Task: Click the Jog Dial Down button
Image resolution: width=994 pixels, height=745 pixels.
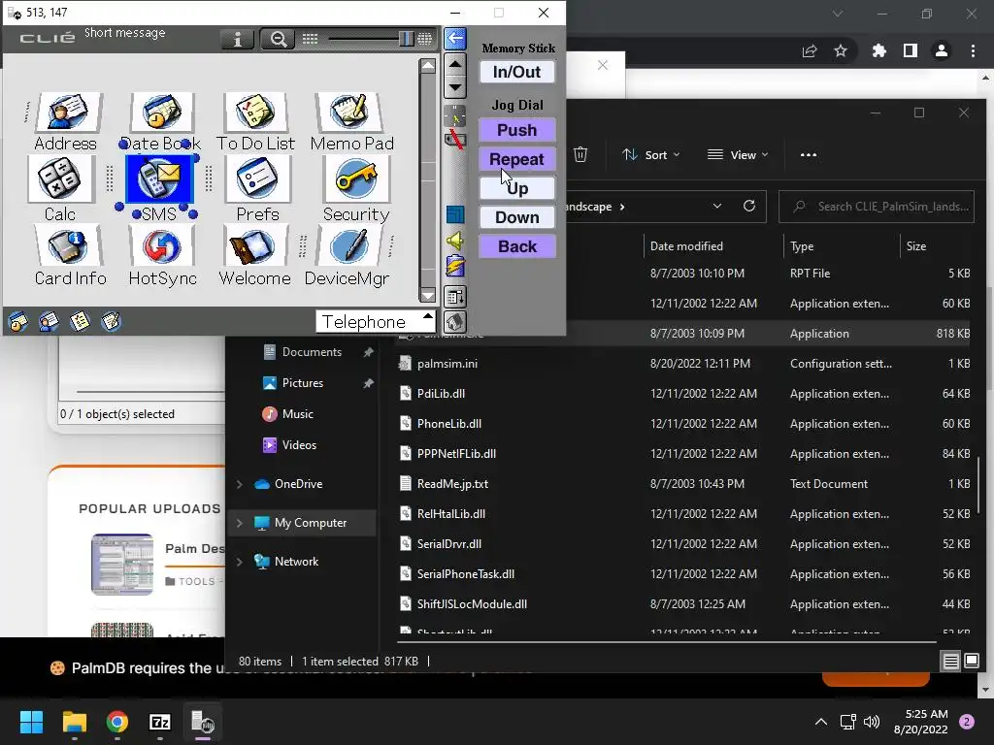Action: [x=517, y=217]
